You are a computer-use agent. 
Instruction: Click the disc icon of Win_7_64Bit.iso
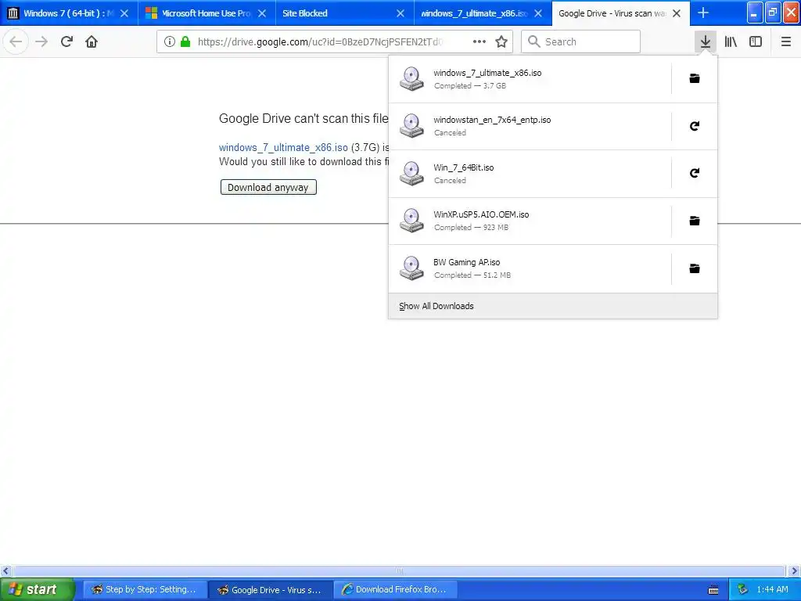[411, 173]
